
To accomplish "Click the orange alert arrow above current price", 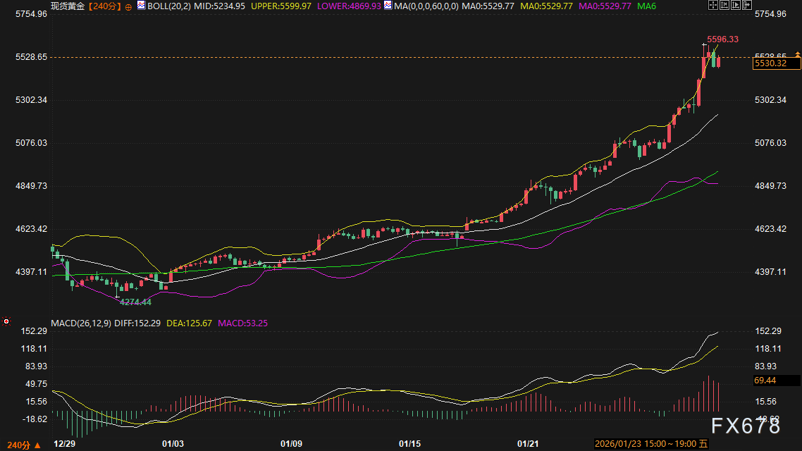I will [796, 54].
